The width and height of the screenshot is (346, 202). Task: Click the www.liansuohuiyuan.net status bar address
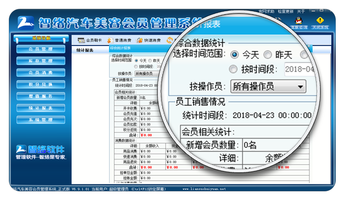click(x=204, y=189)
